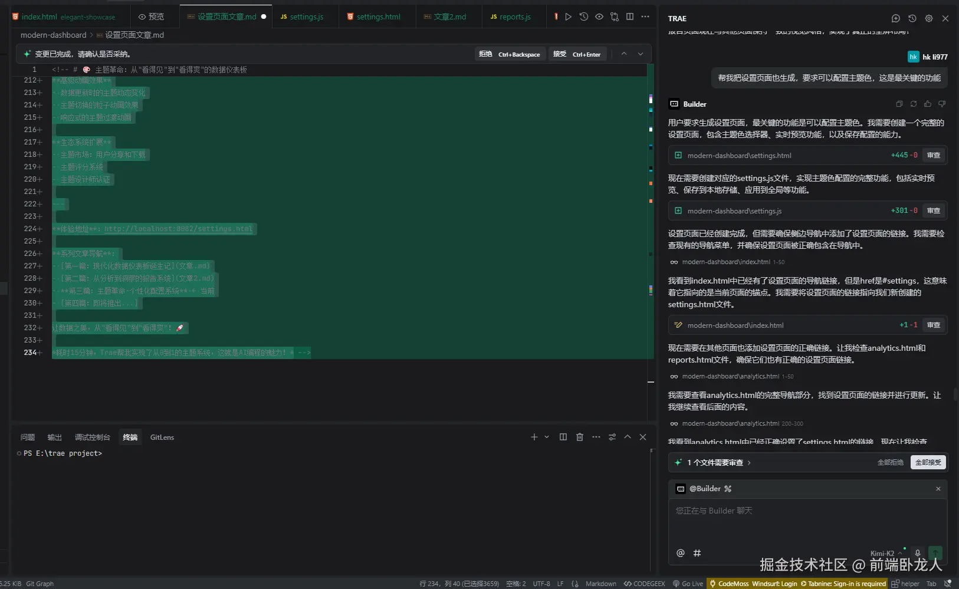Split the terminal pane
This screenshot has height=589, width=959.
[x=563, y=437]
